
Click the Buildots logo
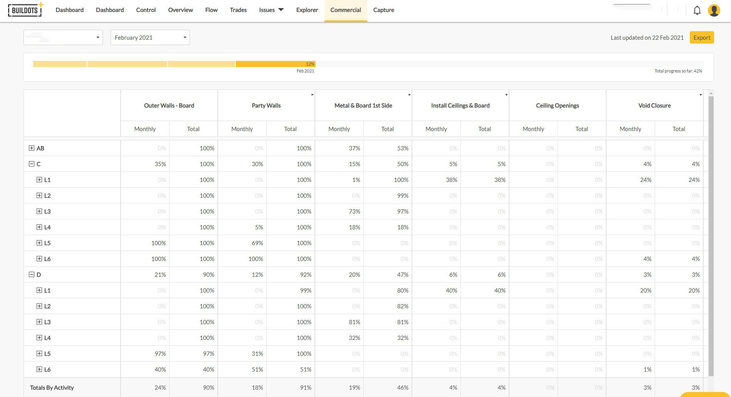(x=25, y=10)
